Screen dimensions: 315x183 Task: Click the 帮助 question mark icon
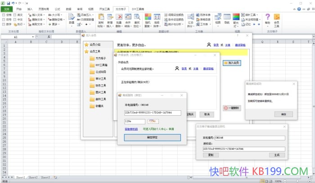point(268,19)
